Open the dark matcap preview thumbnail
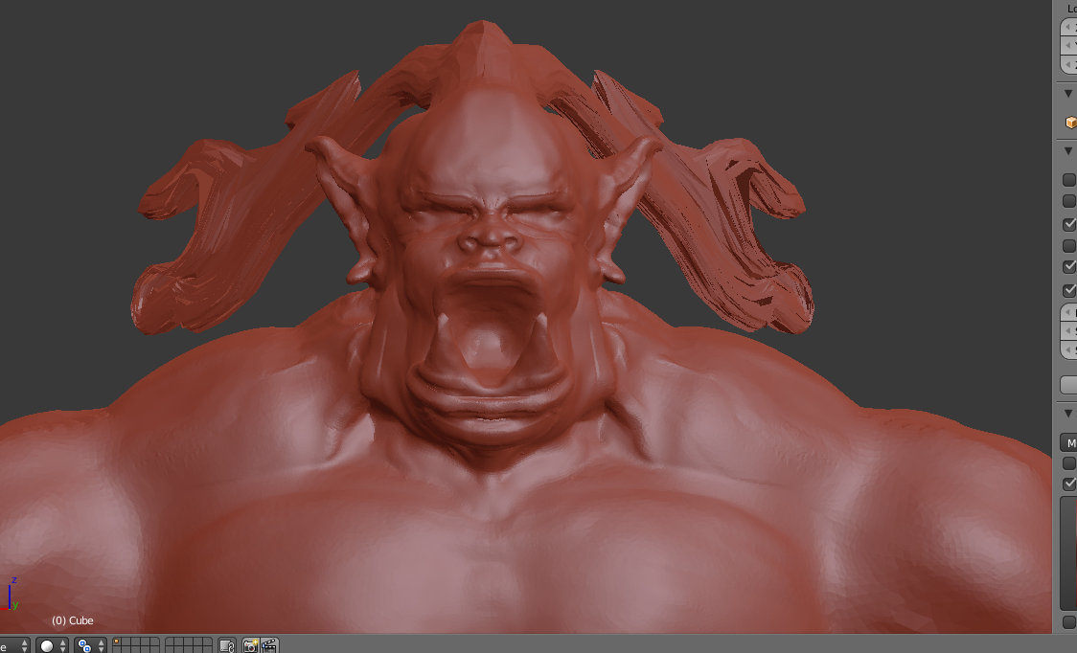The height and width of the screenshot is (653, 1077). (1068, 552)
